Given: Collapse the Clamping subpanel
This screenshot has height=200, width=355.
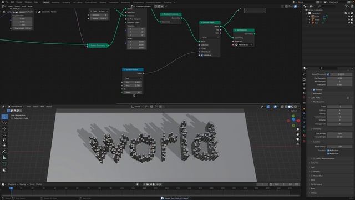Looking at the screenshot, I should coord(316,129).
